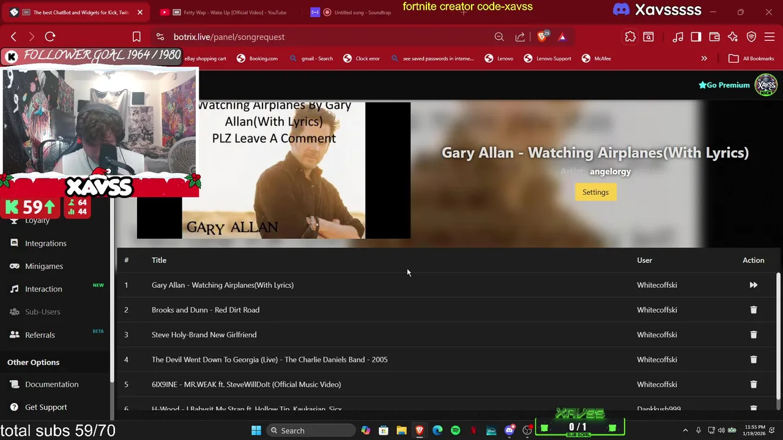The image size is (783, 440).
Task: Open the Lenovo Support bookmark
Action: [x=547, y=59]
